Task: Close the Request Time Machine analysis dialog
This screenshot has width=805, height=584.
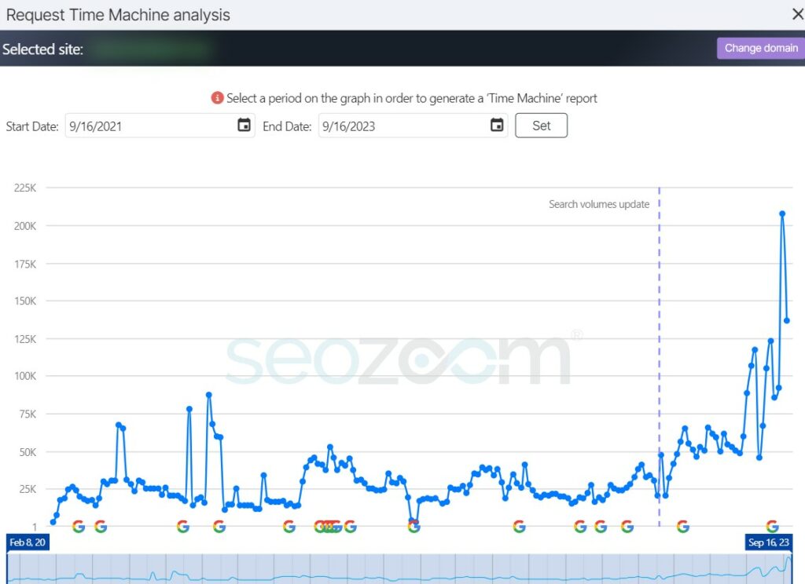Action: click(796, 13)
